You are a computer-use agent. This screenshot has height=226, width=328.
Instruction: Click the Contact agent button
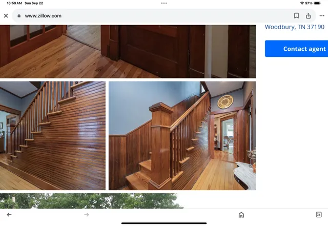297,49
